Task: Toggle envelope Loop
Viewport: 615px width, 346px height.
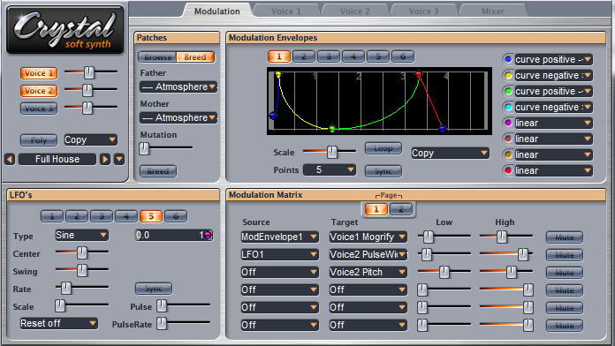Action: 383,148
